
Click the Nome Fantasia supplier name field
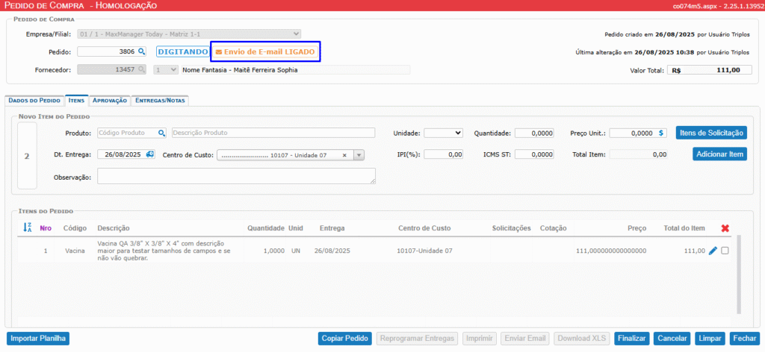295,69
